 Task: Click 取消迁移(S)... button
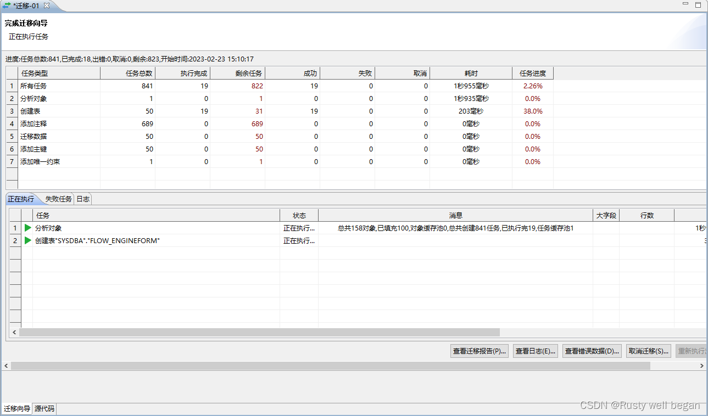[649, 351]
